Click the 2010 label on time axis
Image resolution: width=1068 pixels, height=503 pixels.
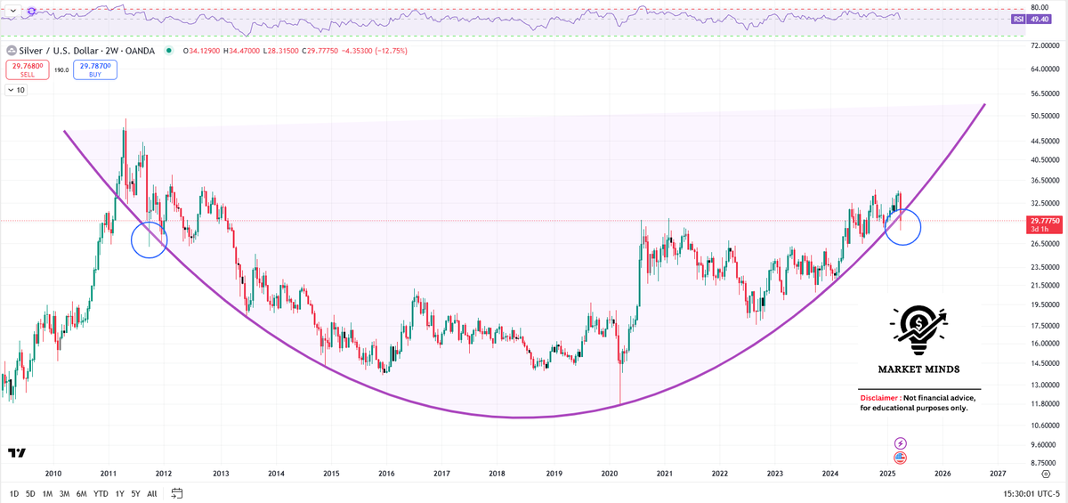tap(53, 473)
